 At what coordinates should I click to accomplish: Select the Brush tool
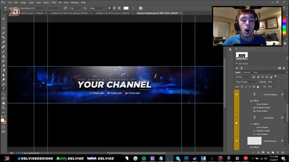click(3, 52)
